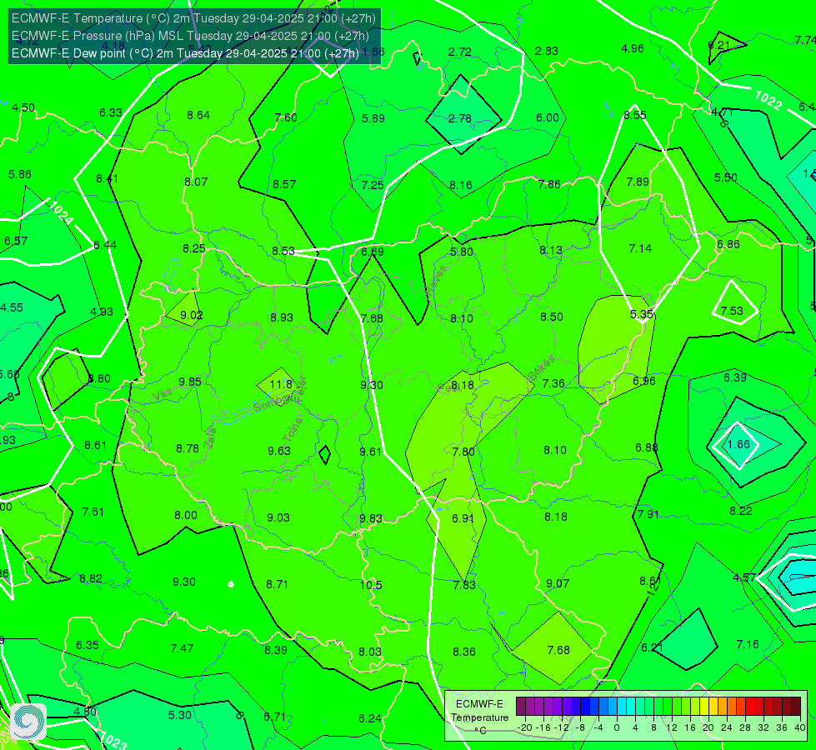Click the 8.64 temperature value
Screen dimensions: 816x750
(198, 116)
